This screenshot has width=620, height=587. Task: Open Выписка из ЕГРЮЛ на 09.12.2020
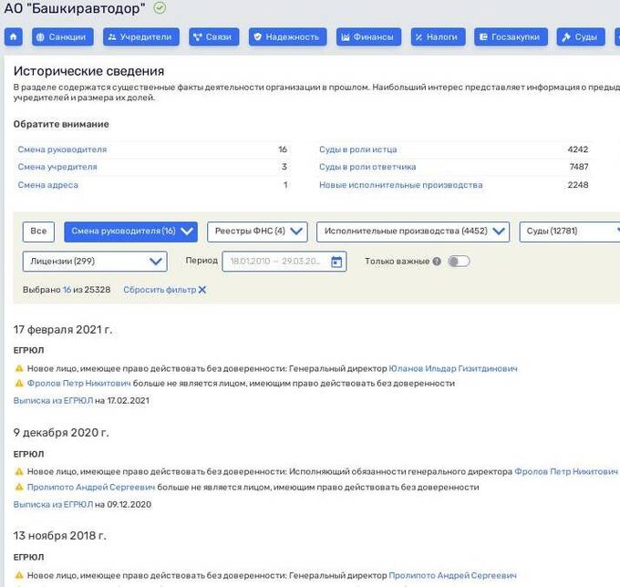53,504
